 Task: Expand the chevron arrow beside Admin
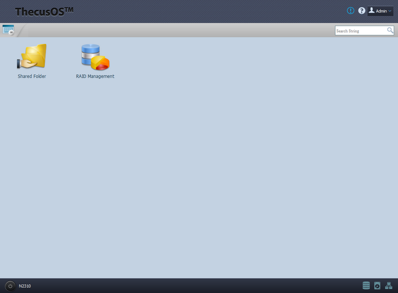tap(390, 11)
